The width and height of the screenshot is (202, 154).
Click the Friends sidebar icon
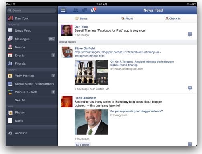point(10,63)
